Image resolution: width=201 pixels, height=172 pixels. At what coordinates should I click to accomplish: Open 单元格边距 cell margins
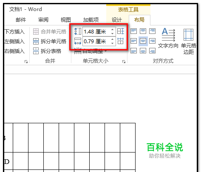(189, 42)
